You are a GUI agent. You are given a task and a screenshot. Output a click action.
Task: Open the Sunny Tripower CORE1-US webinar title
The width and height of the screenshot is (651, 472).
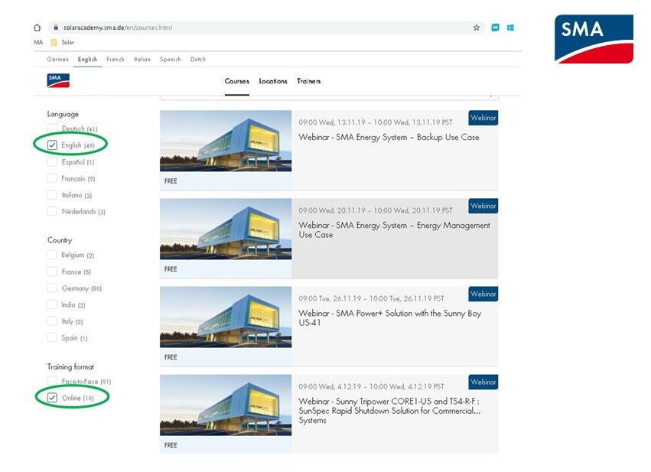pyautogui.click(x=389, y=411)
